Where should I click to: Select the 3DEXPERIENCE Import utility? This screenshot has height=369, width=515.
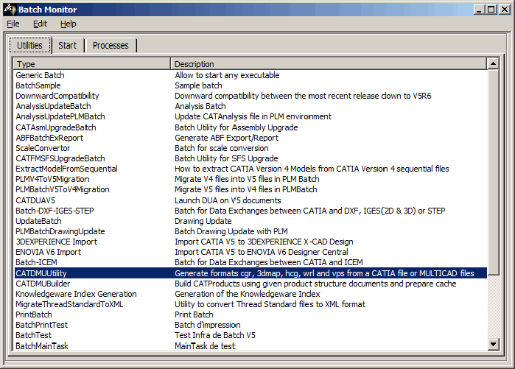tap(56, 242)
